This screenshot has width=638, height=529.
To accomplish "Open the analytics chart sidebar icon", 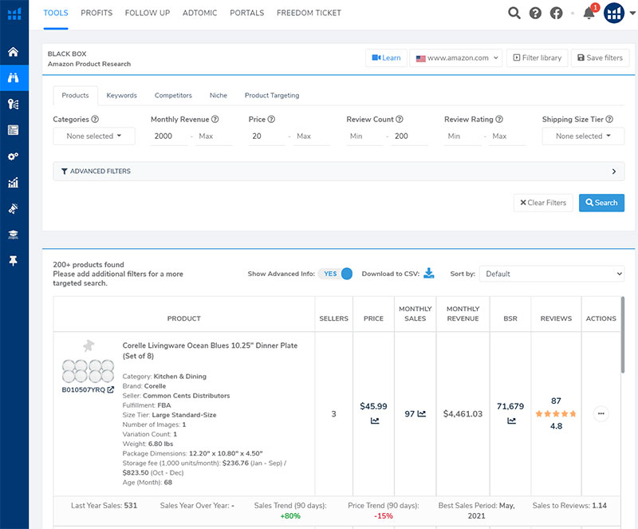I will (14, 183).
